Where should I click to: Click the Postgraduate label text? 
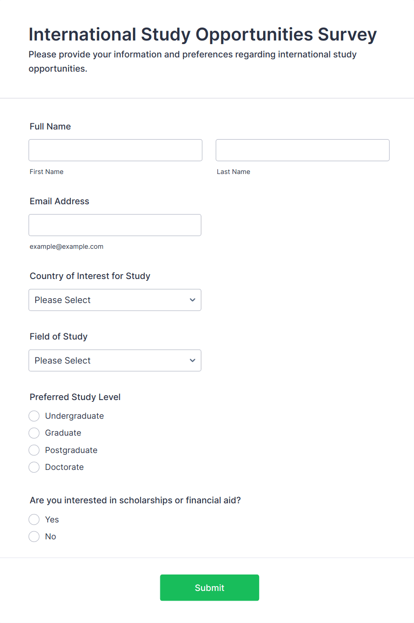pos(71,450)
